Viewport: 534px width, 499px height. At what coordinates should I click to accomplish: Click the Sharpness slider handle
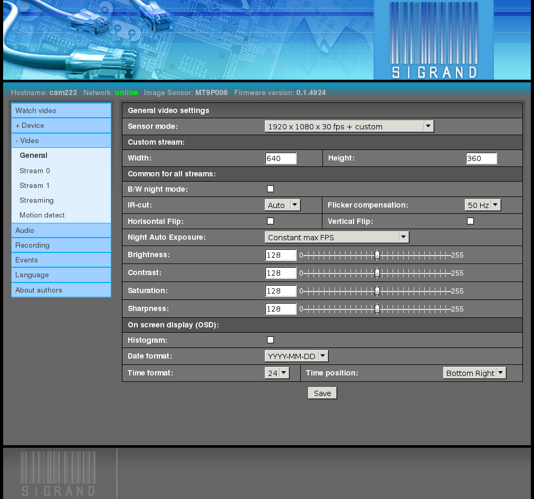pos(377,309)
